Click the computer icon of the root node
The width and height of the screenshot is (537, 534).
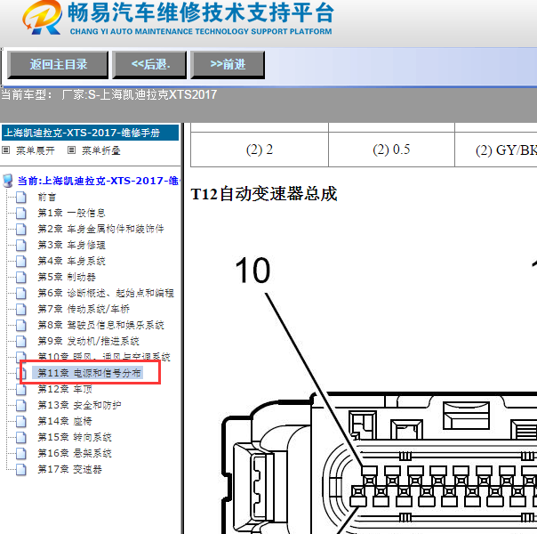pos(7,181)
